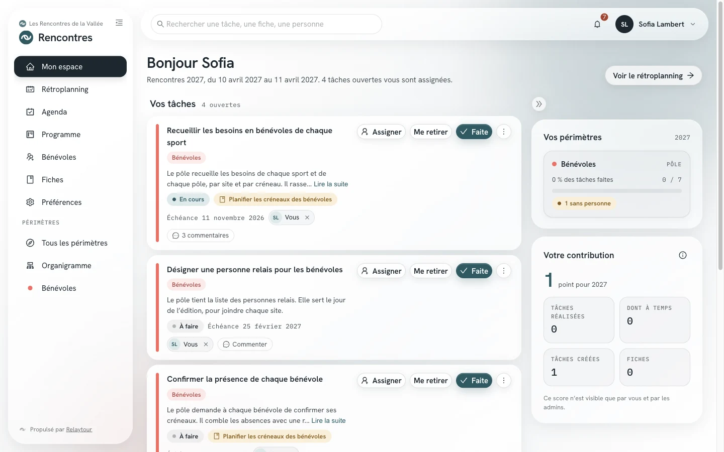The image size is (724, 452).
Task: Open the Bénévoles pôle card
Action: tap(617, 184)
